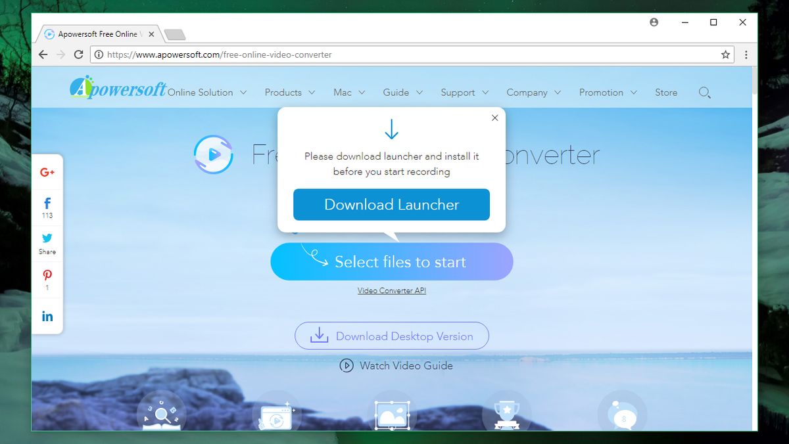Expand the Products navigation dropdown

pos(283,93)
